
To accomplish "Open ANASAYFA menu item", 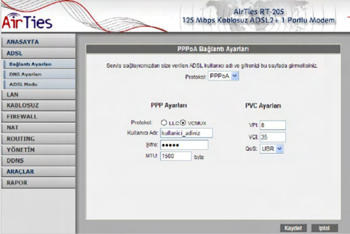I will 38,42.
